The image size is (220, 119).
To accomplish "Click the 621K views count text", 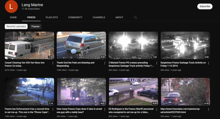I will [10, 70].
